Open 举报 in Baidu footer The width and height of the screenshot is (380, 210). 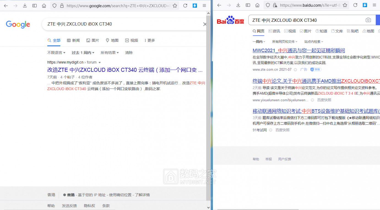(268, 159)
